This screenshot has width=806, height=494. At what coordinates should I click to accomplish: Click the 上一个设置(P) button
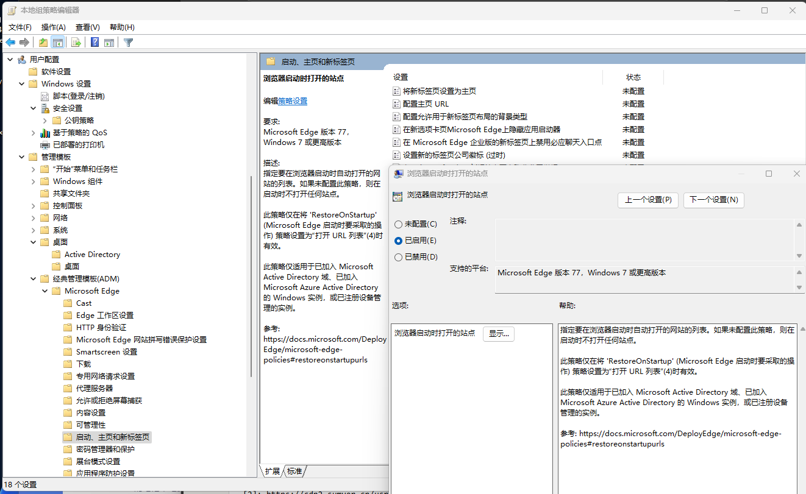648,200
